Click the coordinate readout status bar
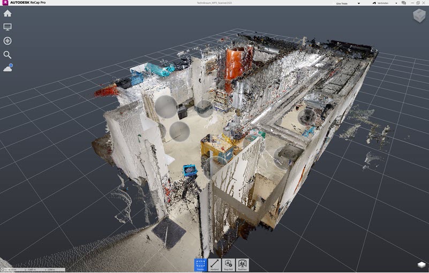Viewport: 429px width, 273px height. 33,270
